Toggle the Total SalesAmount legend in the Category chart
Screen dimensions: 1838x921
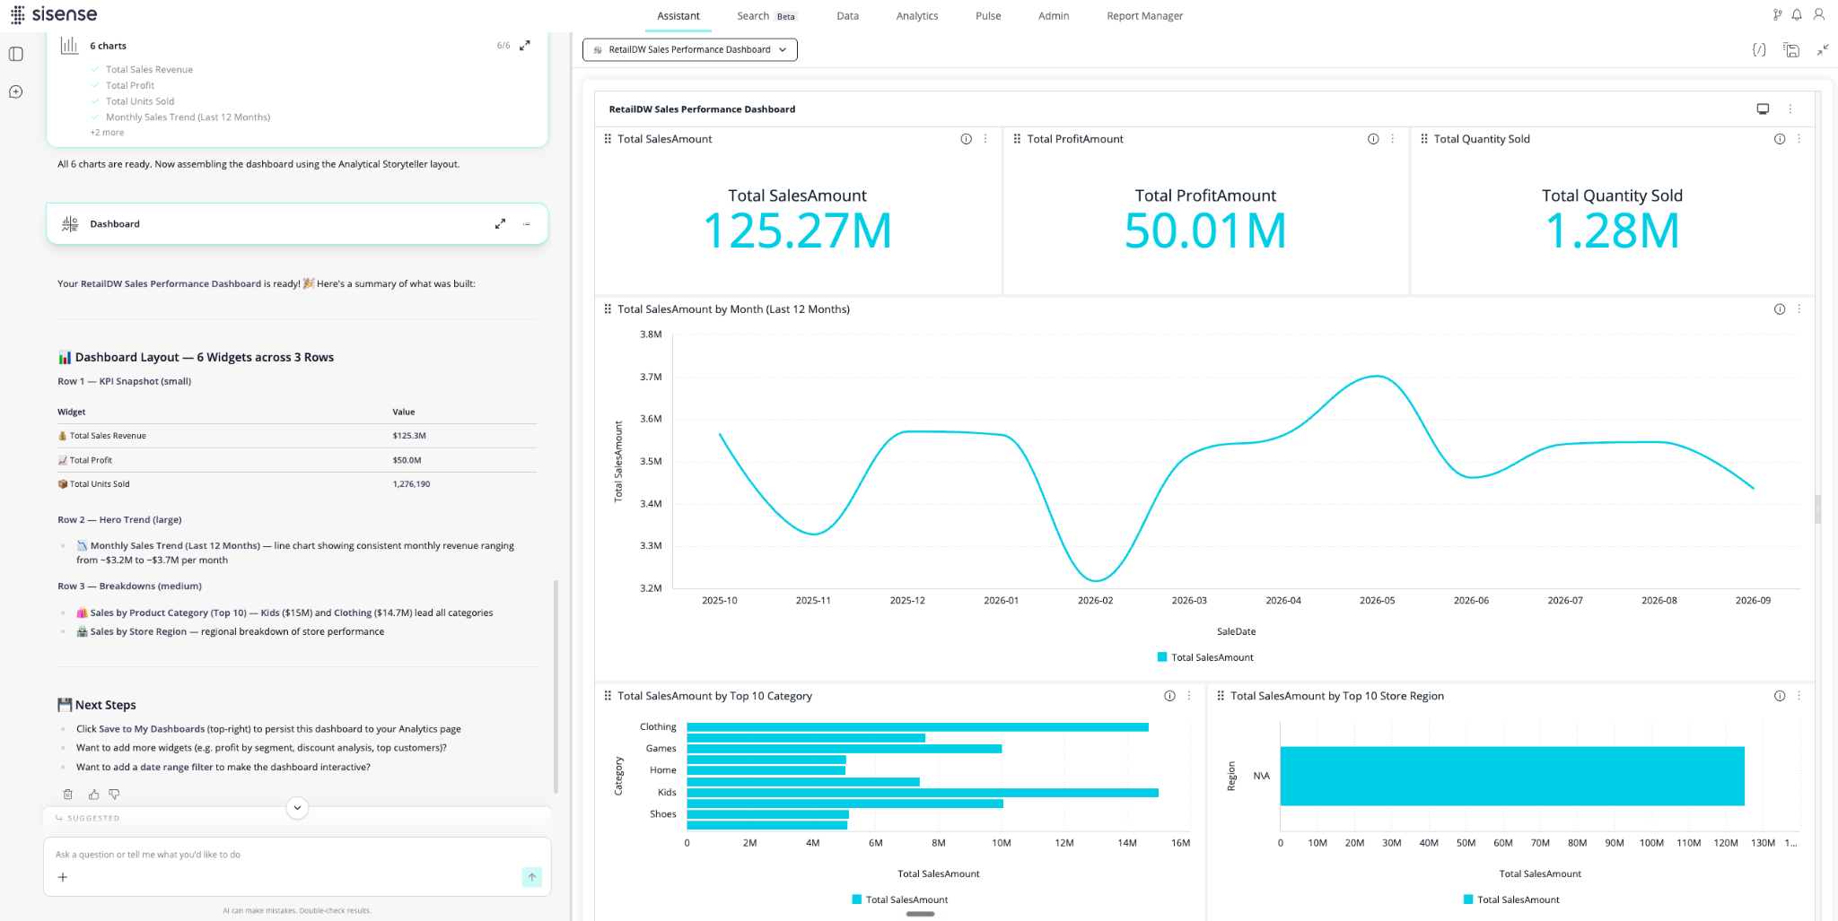[900, 899]
